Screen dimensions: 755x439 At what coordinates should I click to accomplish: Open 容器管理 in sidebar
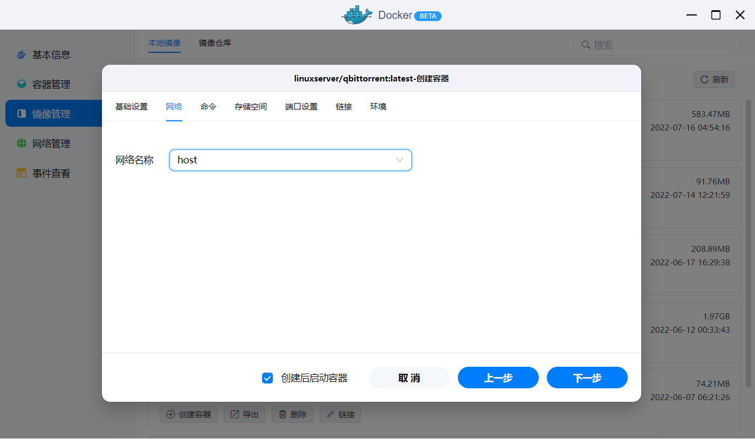point(51,84)
